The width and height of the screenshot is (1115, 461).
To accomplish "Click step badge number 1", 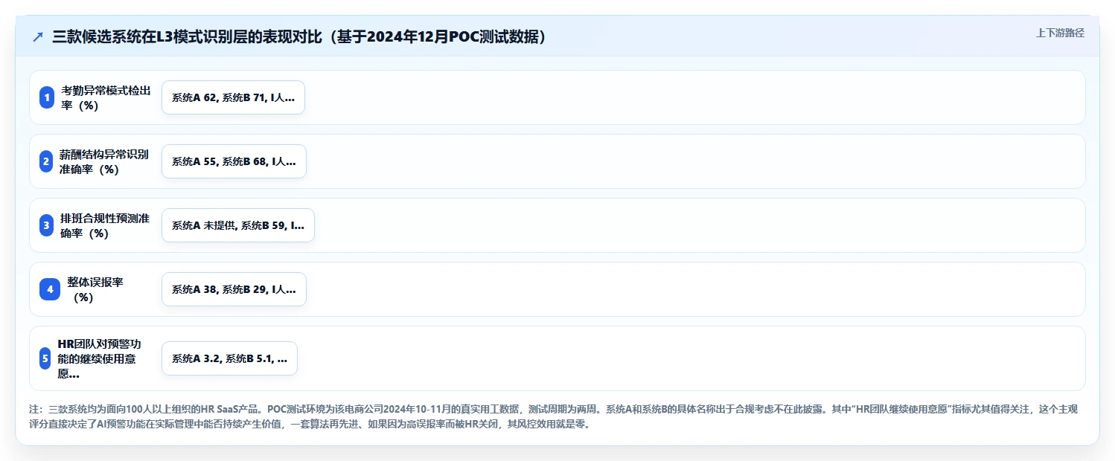I will coord(47,97).
